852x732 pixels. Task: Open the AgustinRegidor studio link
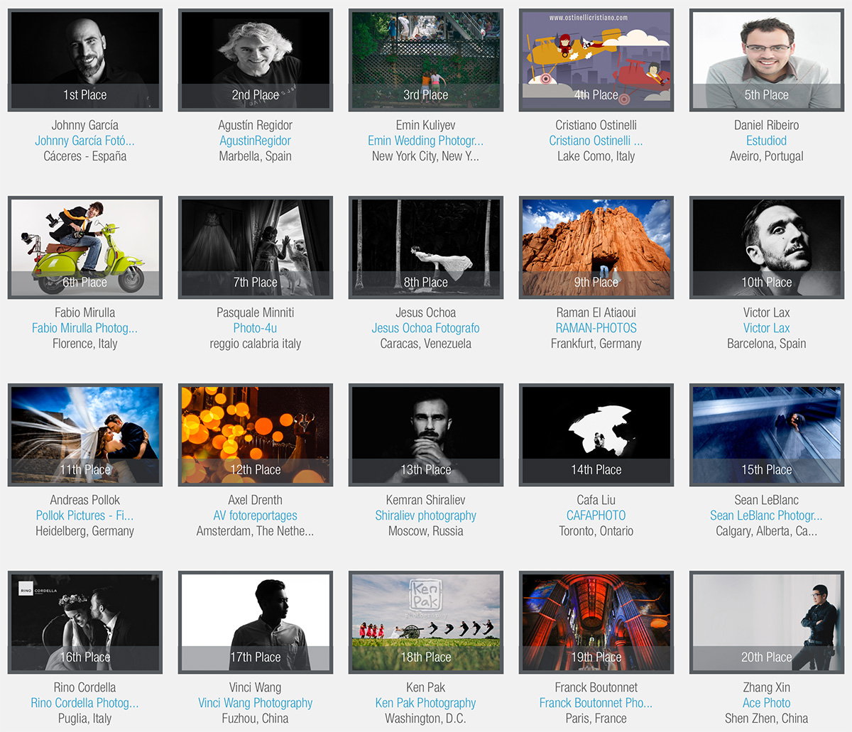(x=256, y=141)
